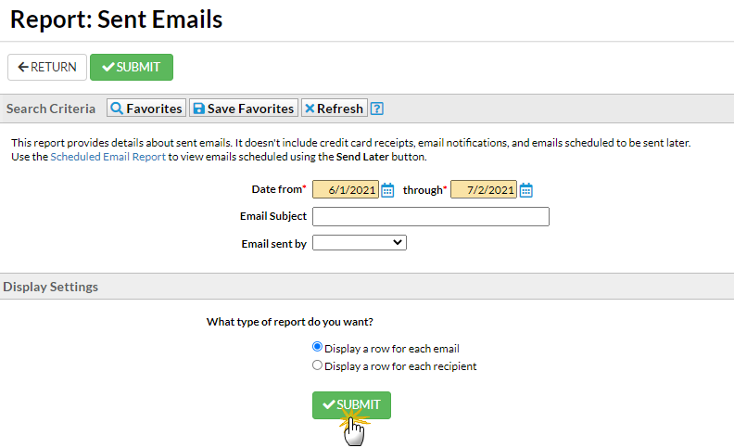Click the left arrow on RETURN button

23,67
